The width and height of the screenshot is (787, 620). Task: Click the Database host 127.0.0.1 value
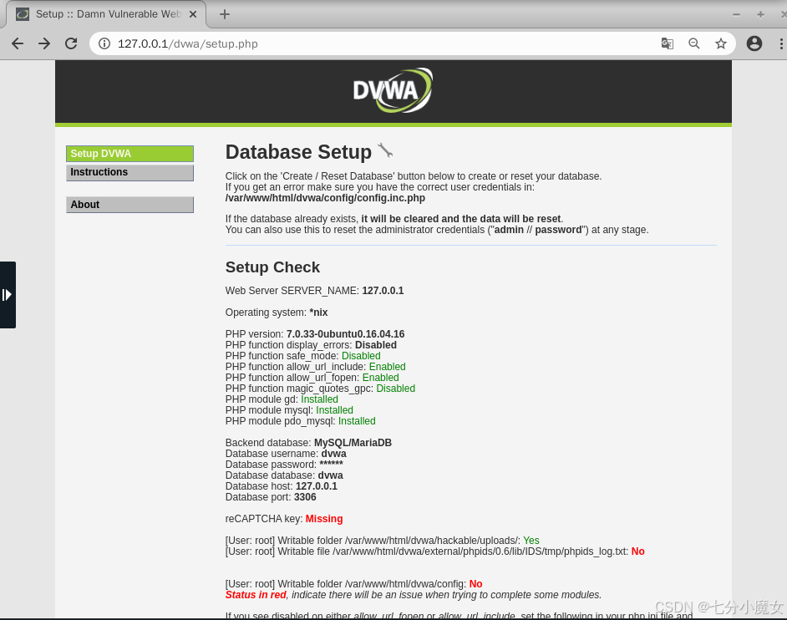tap(317, 486)
